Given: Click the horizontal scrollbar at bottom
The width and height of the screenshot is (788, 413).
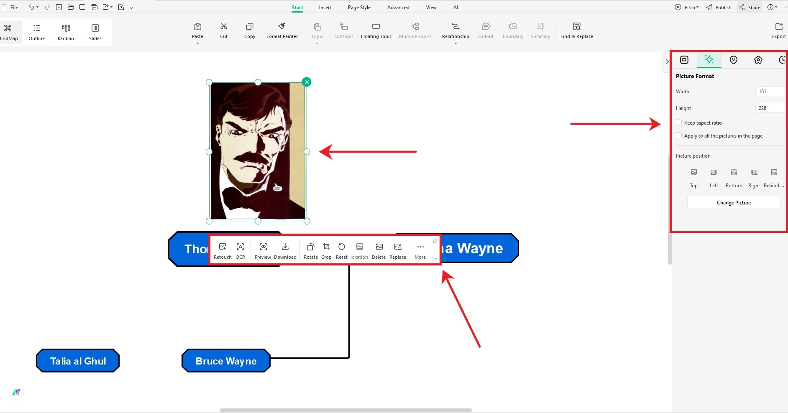Looking at the screenshot, I should (346, 410).
